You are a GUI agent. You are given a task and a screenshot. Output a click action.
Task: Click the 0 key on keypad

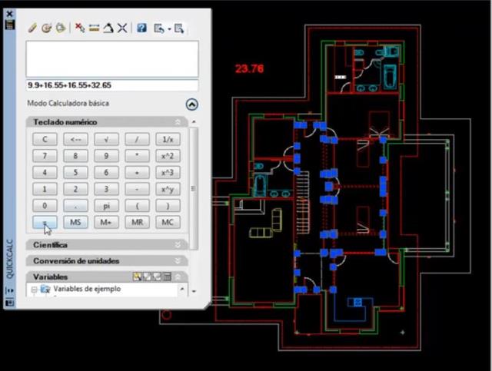(45, 206)
